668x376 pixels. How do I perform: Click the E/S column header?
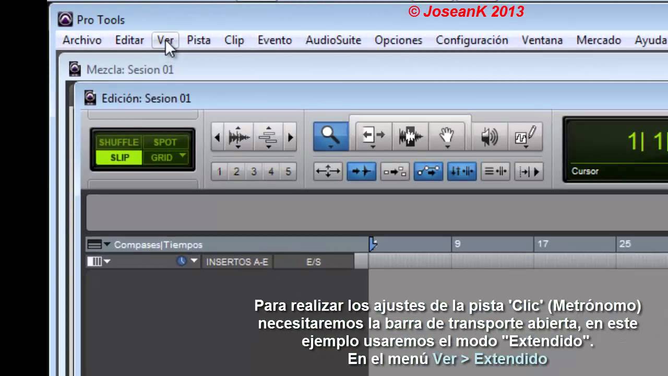tap(313, 262)
